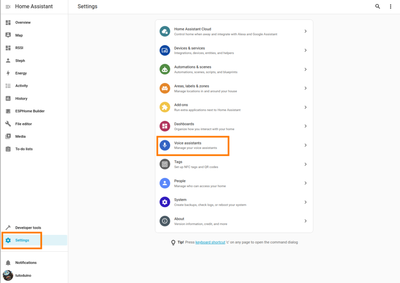400x283 pixels.
Task: Click the System gear icon
Action: (165, 202)
